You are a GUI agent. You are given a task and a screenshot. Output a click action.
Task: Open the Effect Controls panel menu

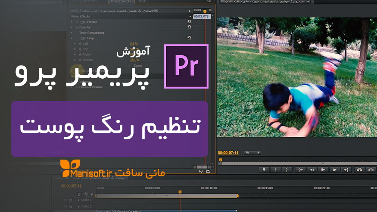[209, 1]
